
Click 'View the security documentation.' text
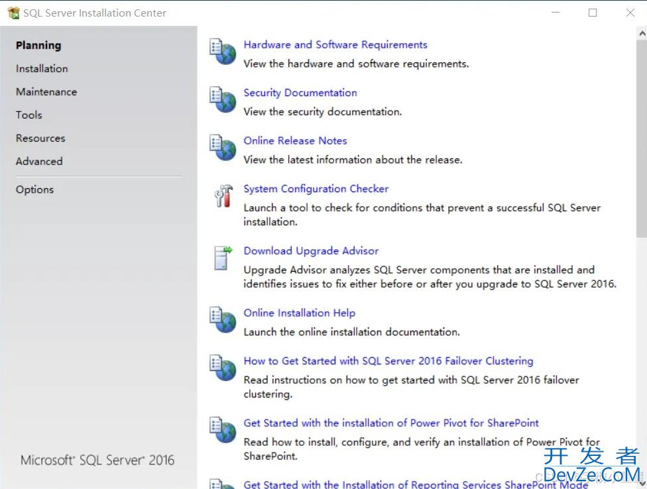[323, 112]
